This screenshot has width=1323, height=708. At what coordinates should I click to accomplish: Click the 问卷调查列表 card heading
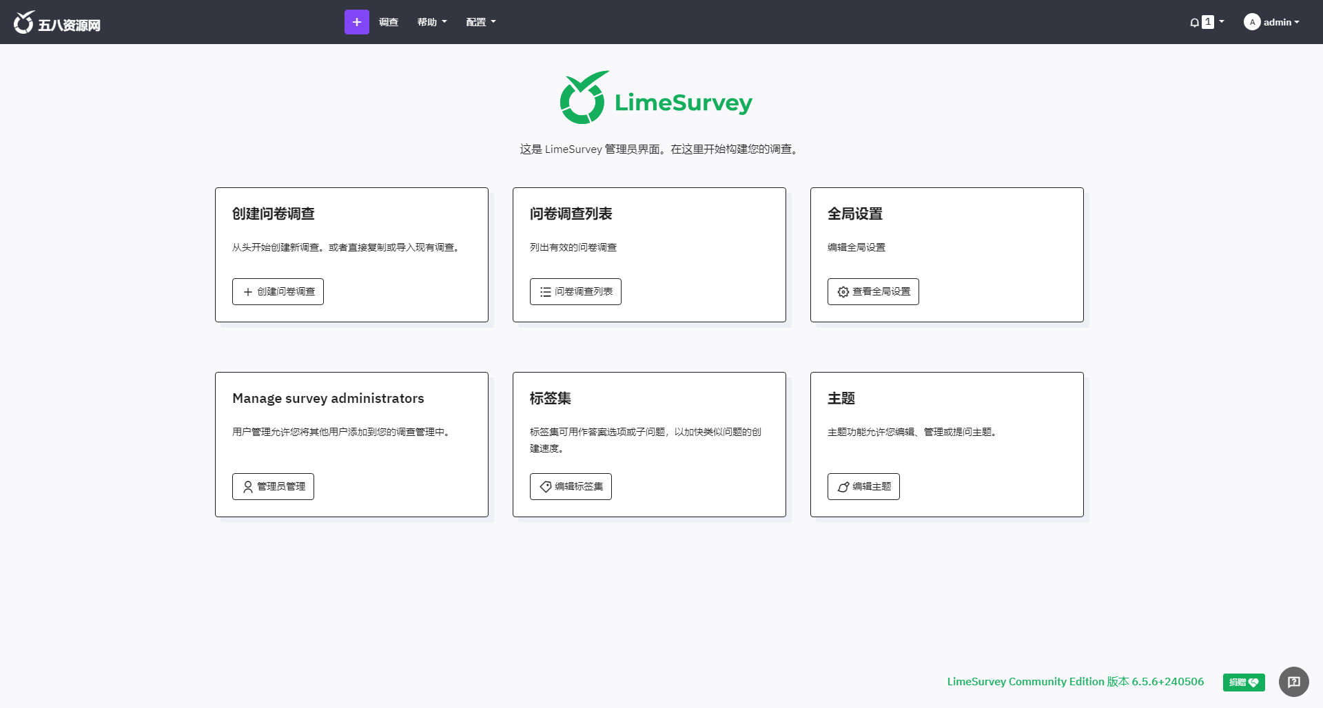571,214
